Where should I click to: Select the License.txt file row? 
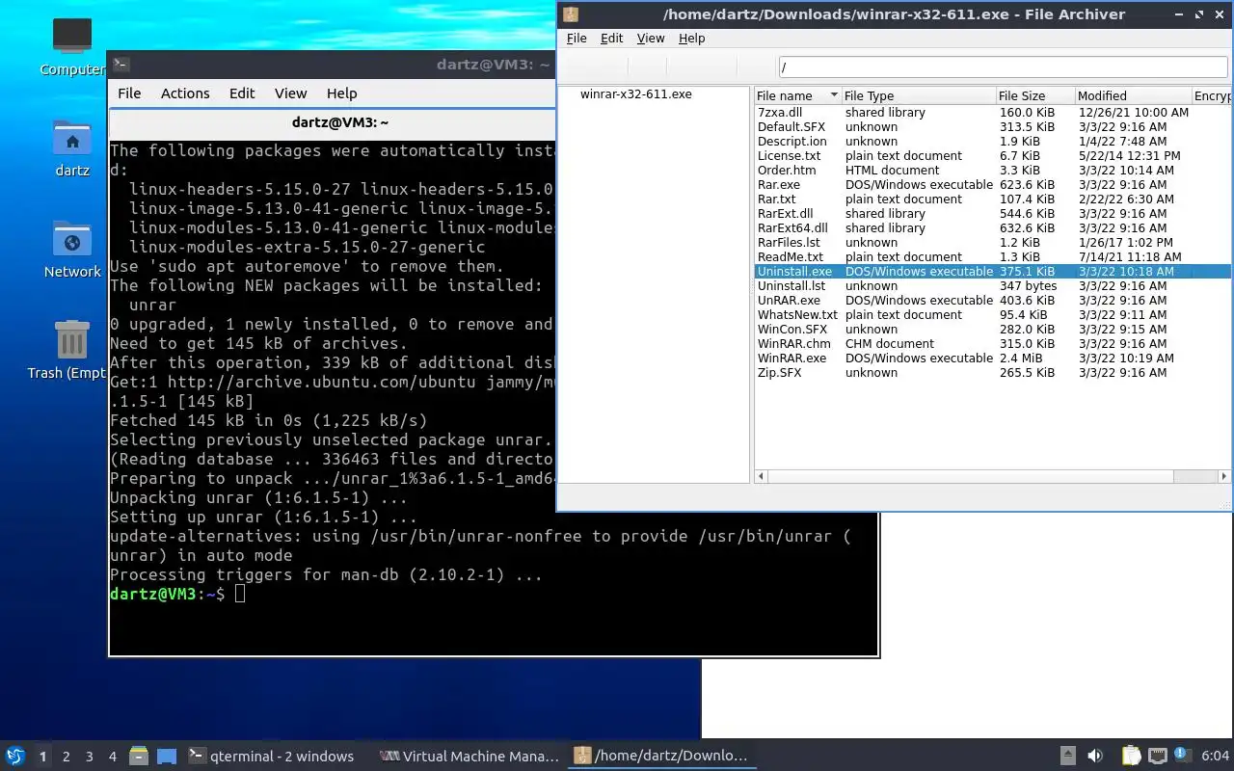(x=993, y=156)
